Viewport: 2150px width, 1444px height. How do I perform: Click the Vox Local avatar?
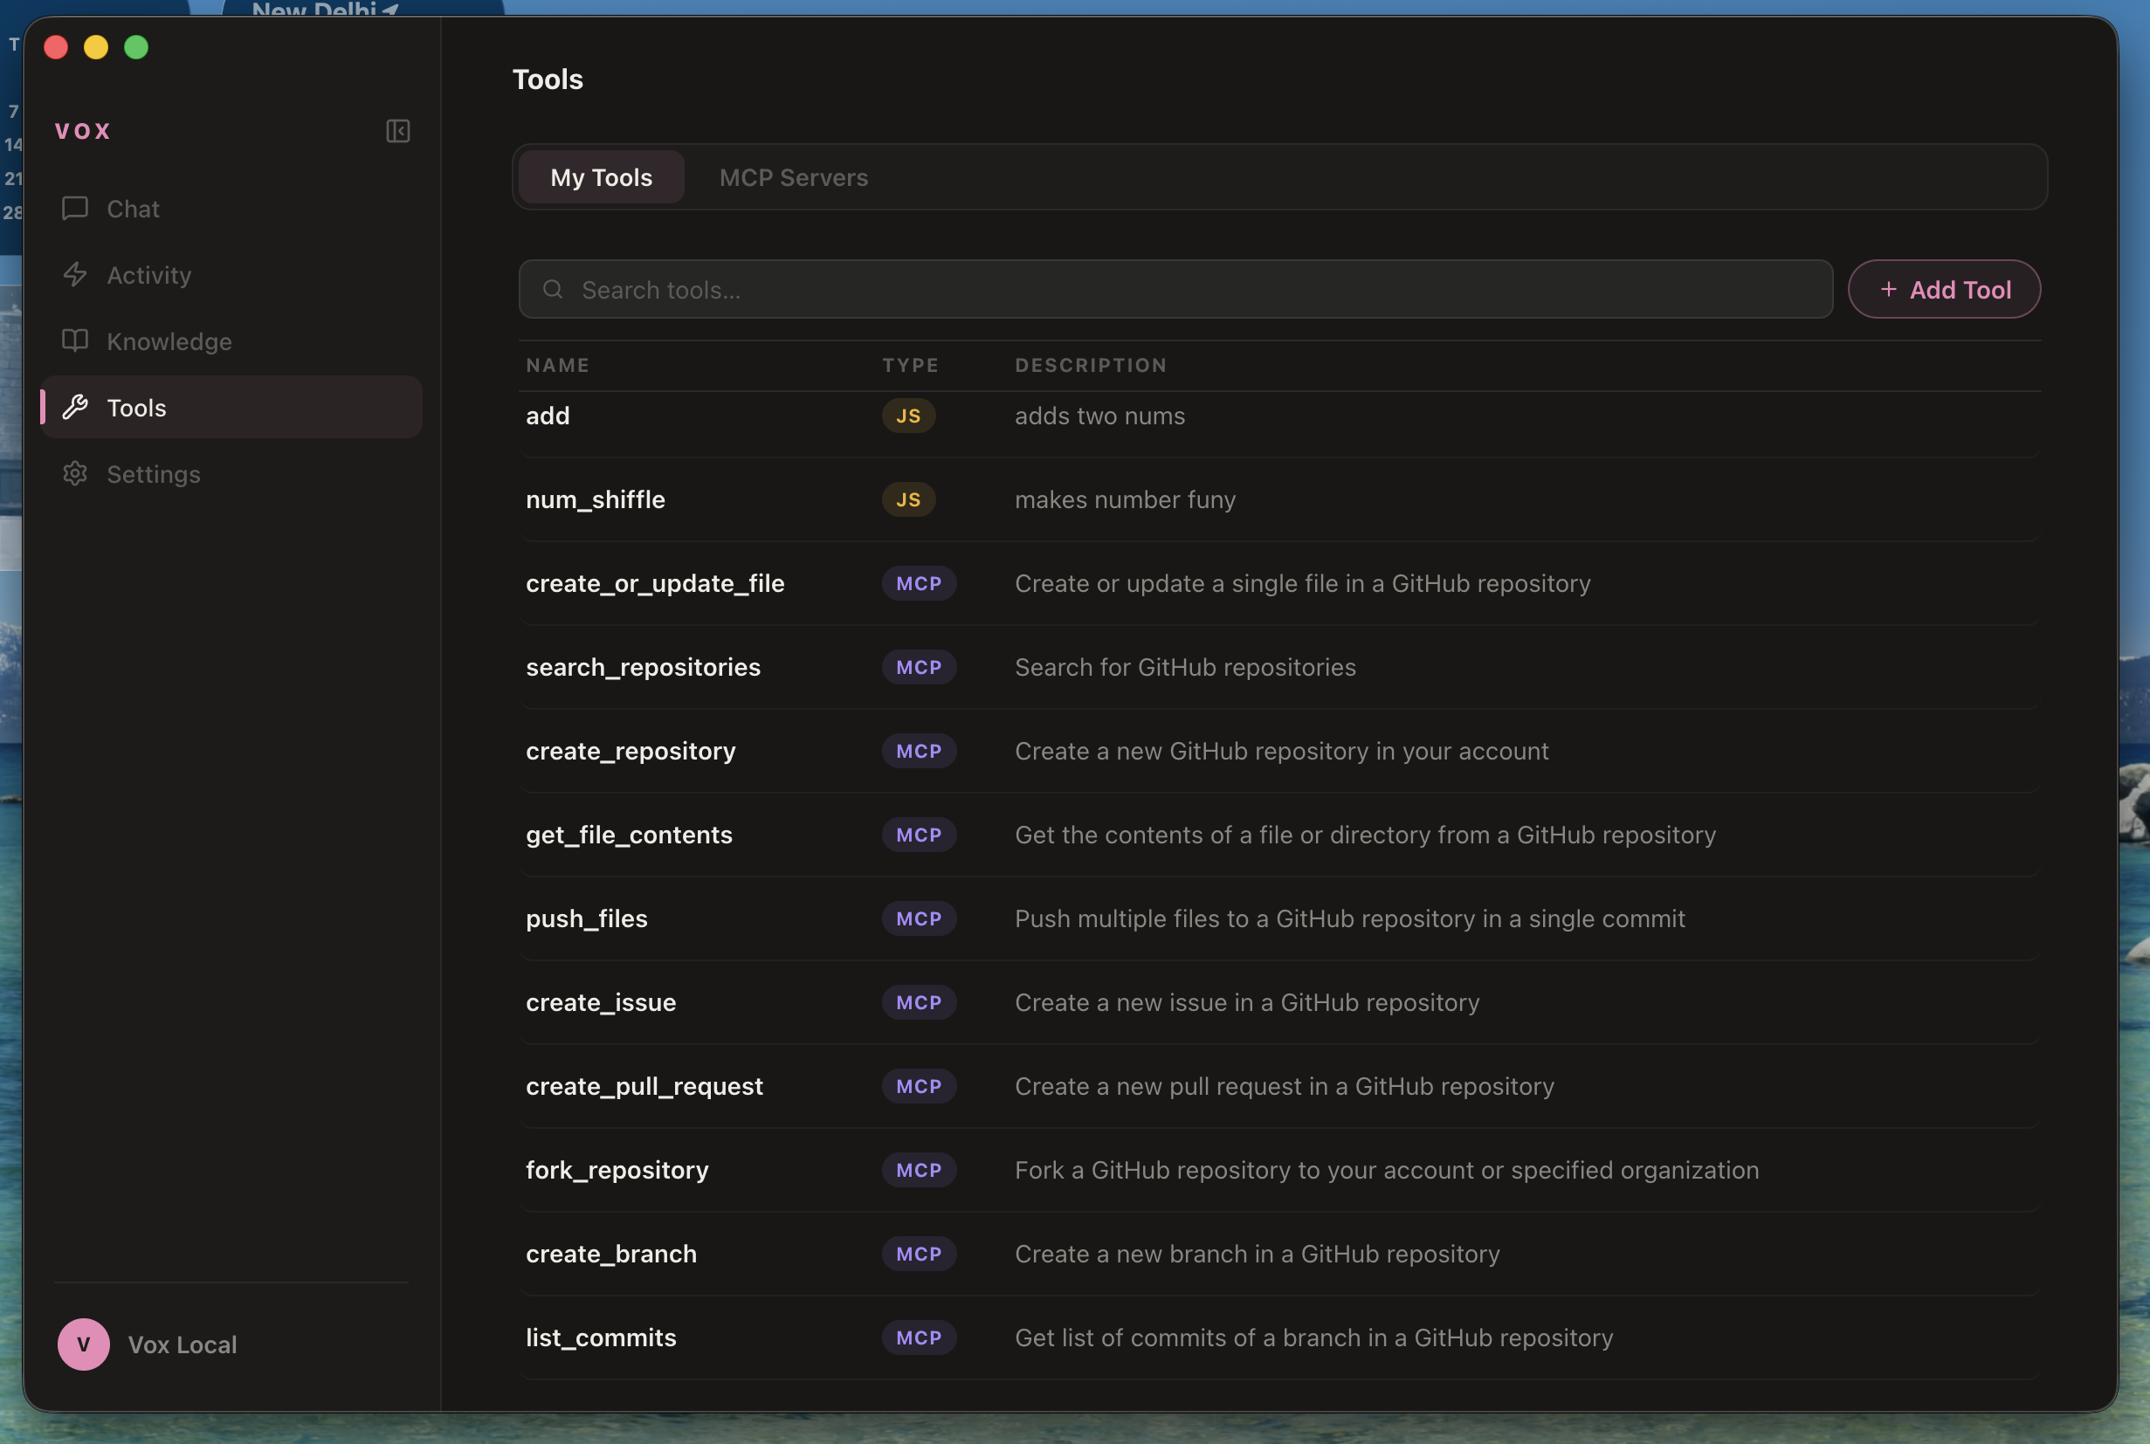(83, 1344)
